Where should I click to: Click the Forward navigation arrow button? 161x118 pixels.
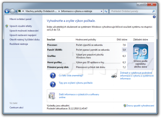tap(12, 11)
